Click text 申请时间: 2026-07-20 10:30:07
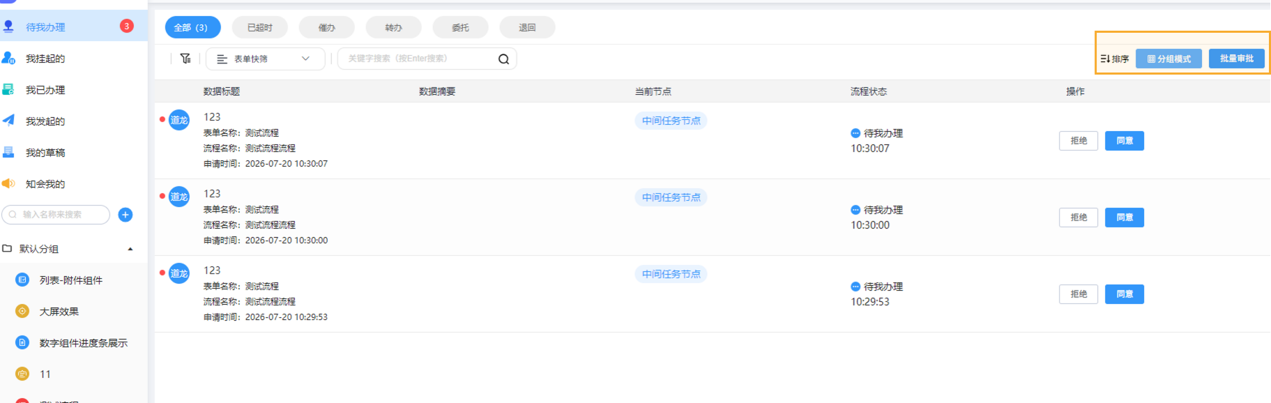 coord(266,164)
